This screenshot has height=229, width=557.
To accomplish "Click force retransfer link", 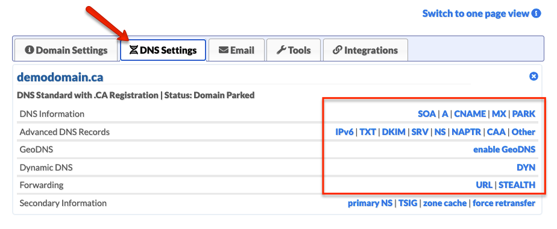I will pyautogui.click(x=504, y=203).
